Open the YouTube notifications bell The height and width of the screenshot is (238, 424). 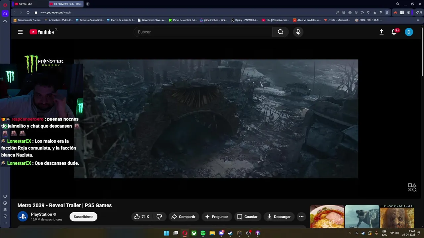394,32
